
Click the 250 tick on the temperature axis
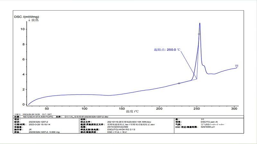pyautogui.click(x=197, y=108)
